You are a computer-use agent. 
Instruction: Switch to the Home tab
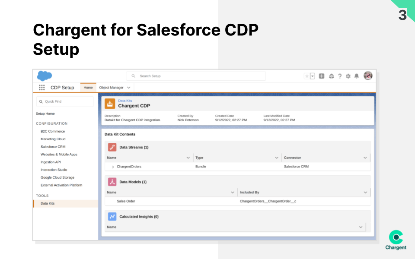click(x=88, y=88)
